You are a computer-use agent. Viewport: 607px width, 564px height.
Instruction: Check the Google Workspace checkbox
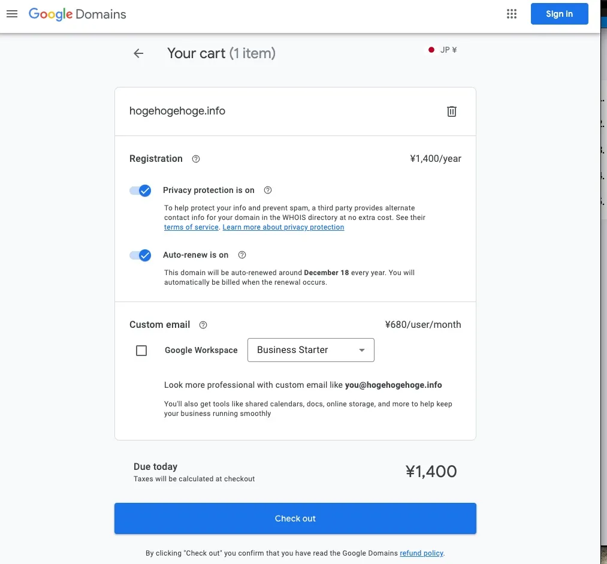click(141, 350)
